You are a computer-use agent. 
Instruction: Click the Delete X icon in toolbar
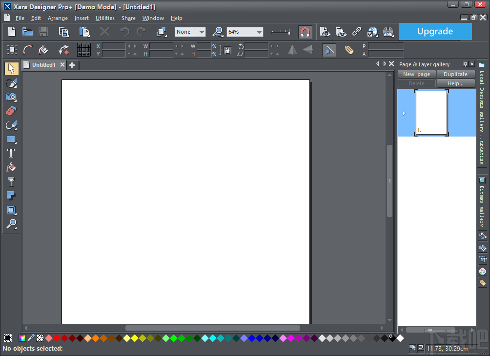point(104,32)
